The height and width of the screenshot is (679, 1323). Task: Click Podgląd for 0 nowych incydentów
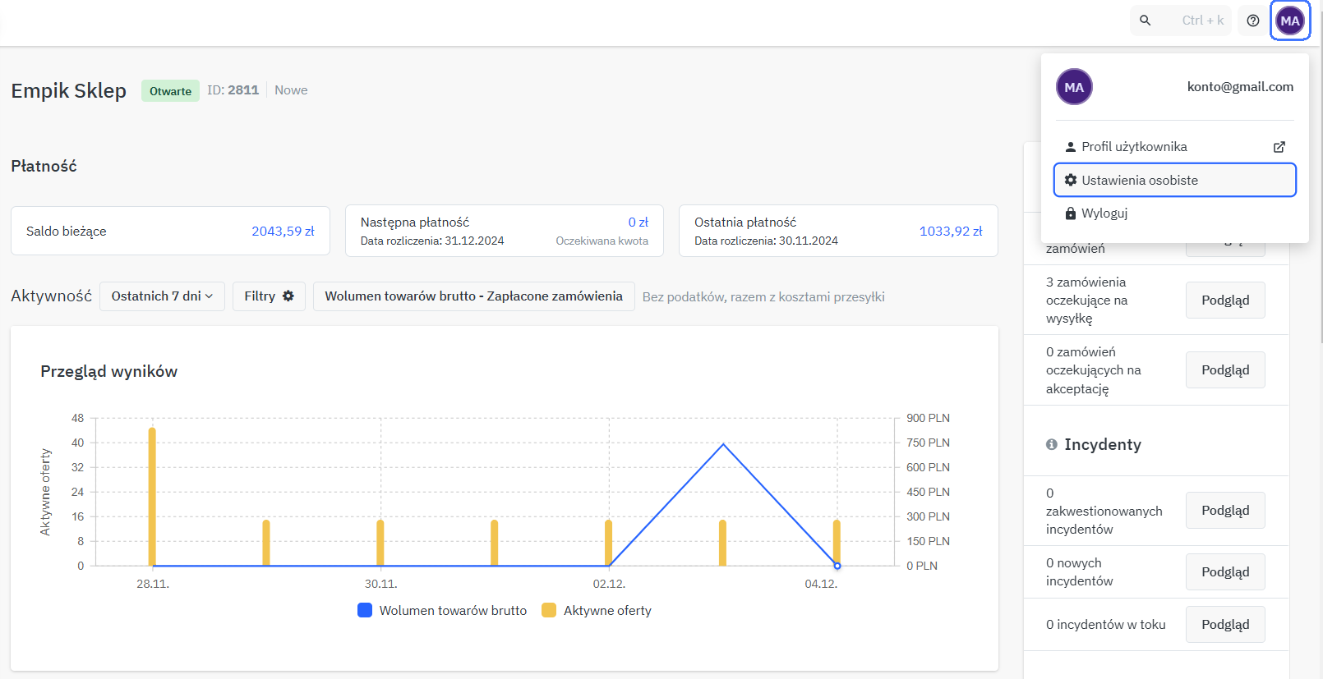pos(1224,572)
